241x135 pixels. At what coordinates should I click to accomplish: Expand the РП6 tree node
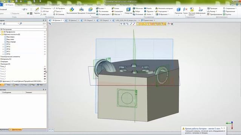point(3,49)
